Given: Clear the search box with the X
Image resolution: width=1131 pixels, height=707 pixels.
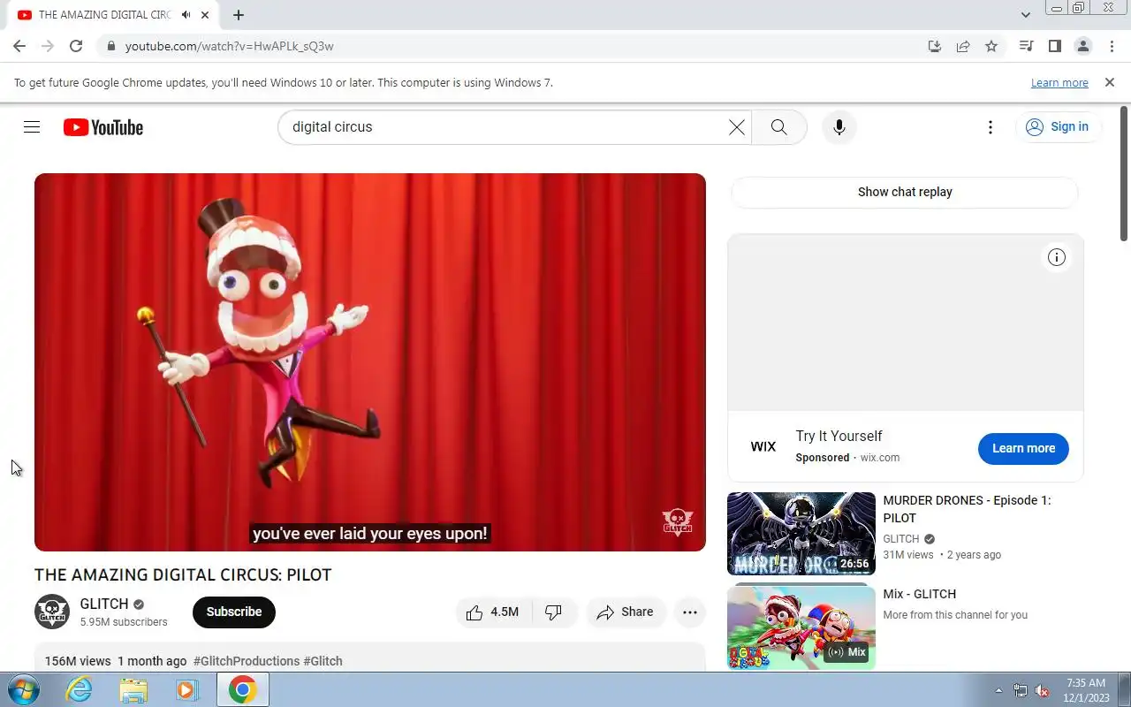Looking at the screenshot, I should coord(736,127).
